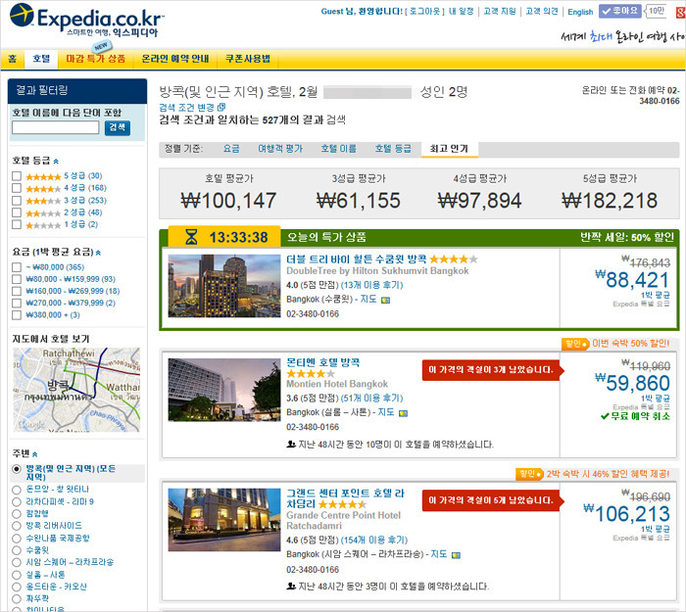686x612 pixels.
Task: Sort results by 요금
Action: (x=231, y=149)
